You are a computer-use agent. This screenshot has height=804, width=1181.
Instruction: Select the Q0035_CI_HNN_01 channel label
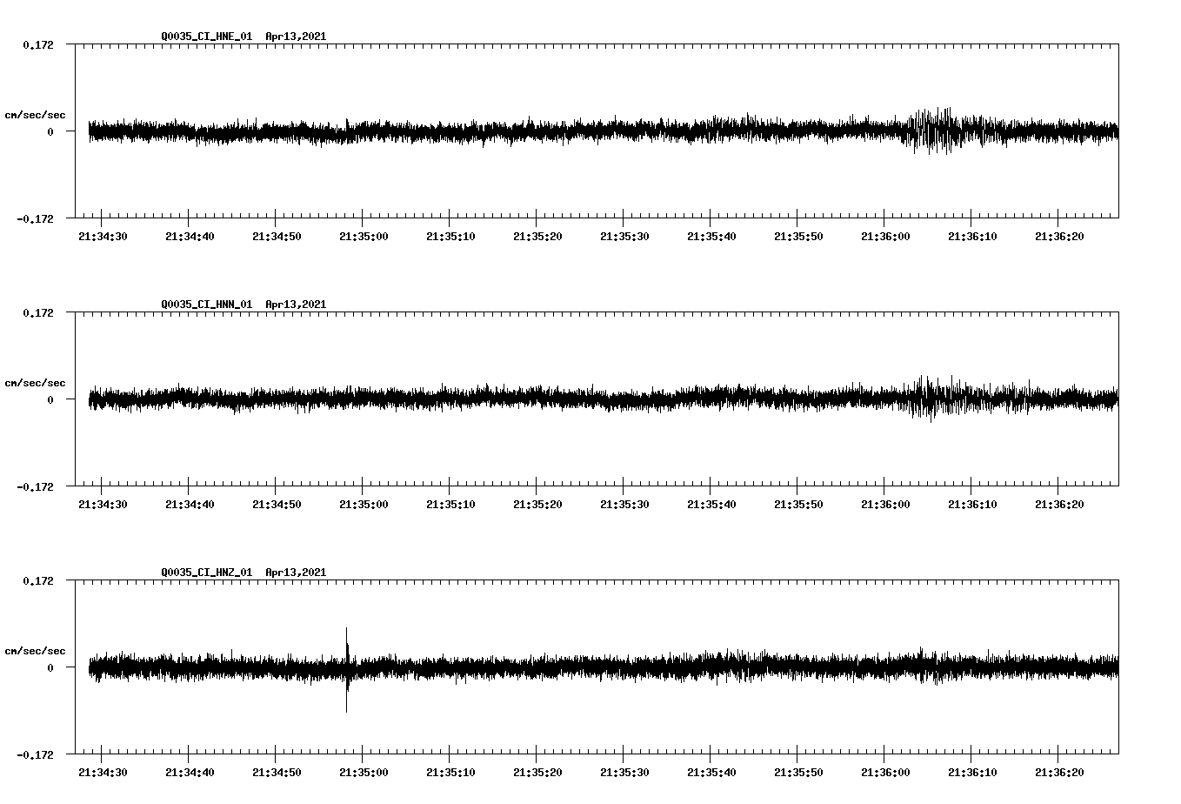tap(204, 305)
